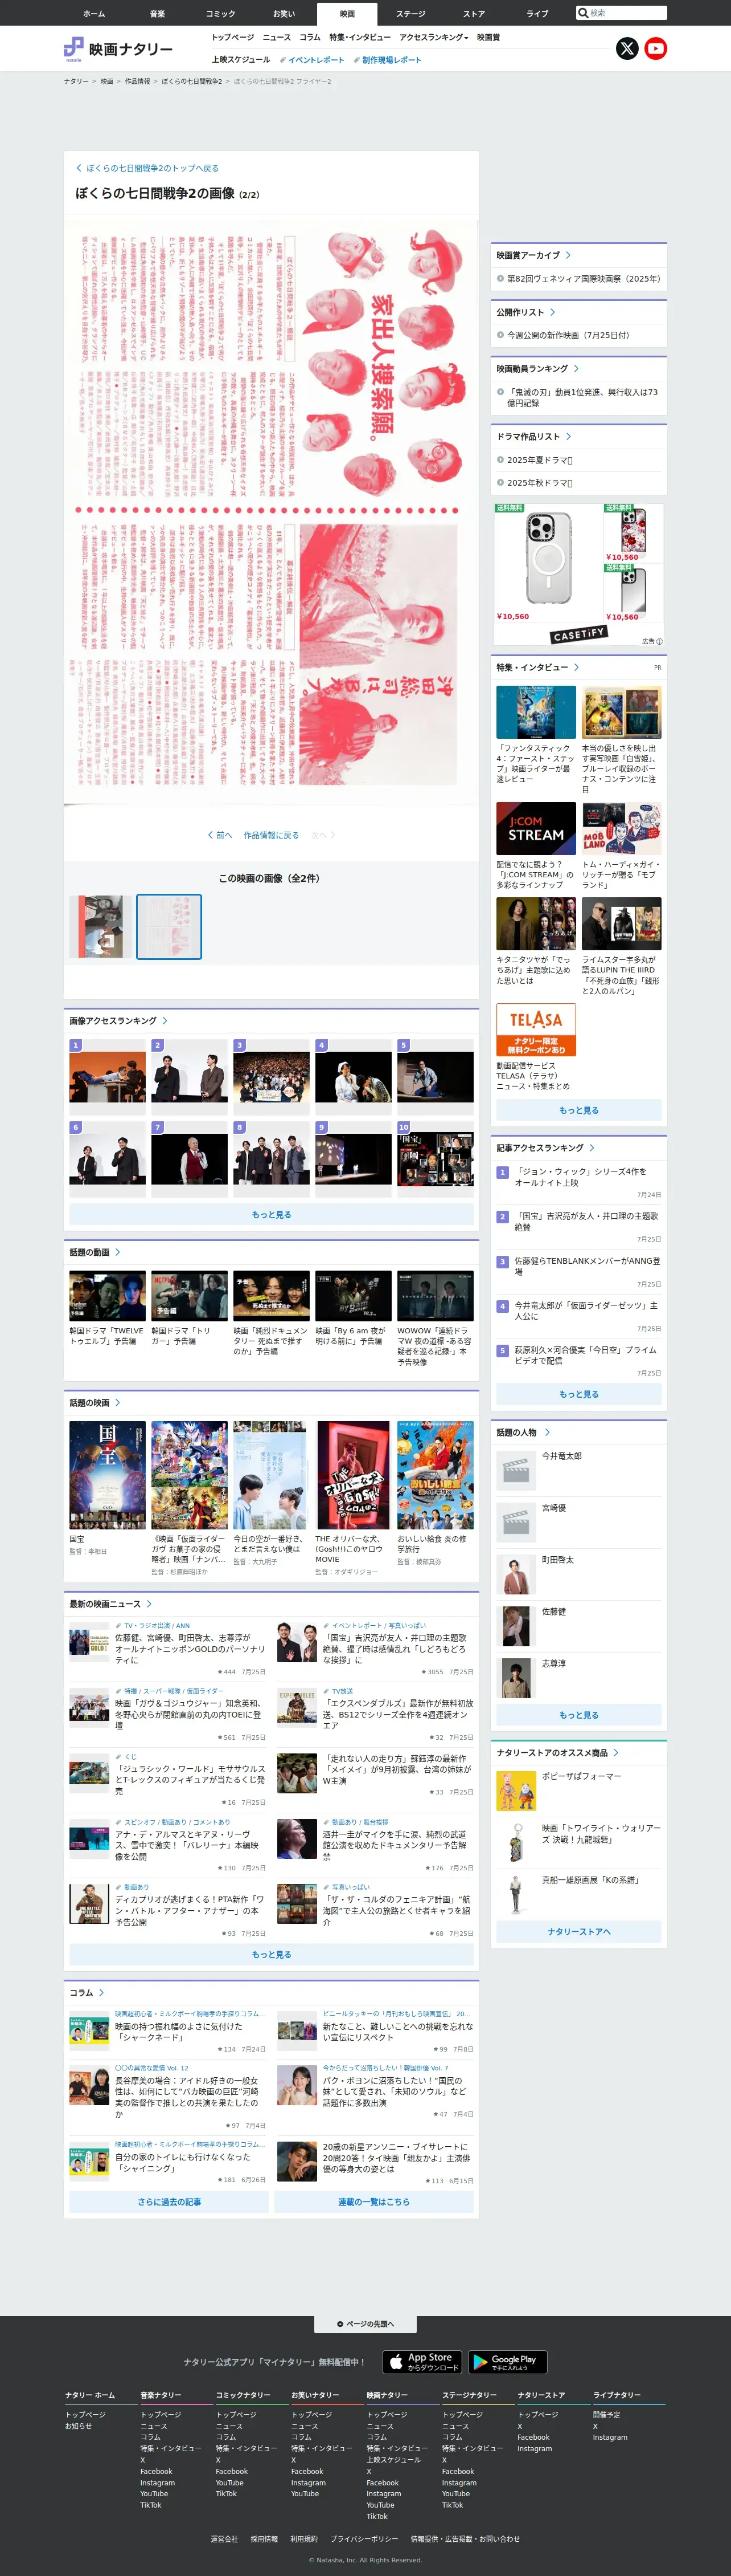Expand 公開作リスト chevron
731x2576 pixels.
coord(553,312)
